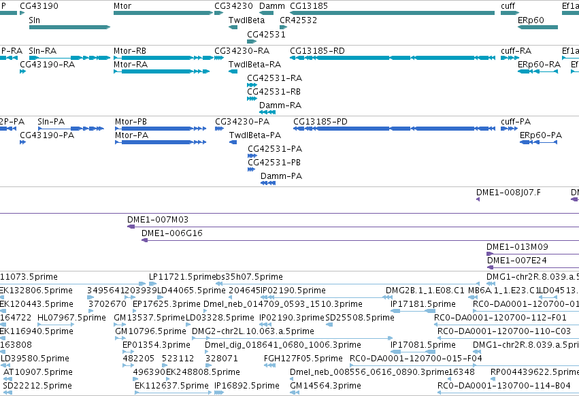This screenshot has width=579, height=396.
Task: Click the RC0-DA0001-120700-110-C03 EST line
Action: 508,338
